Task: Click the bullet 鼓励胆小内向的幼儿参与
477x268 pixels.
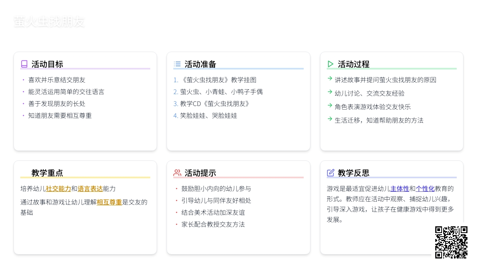Action: pyautogui.click(x=216, y=189)
